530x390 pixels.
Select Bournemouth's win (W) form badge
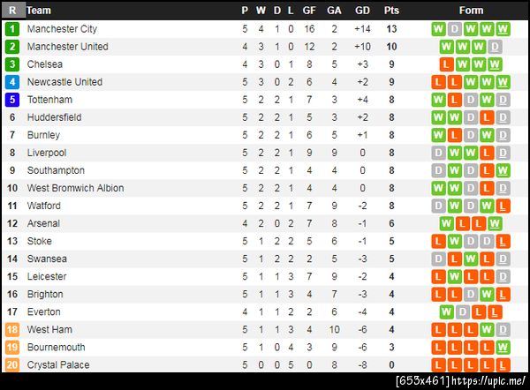click(503, 347)
